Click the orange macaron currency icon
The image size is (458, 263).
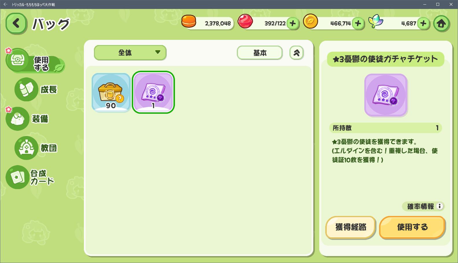click(189, 22)
